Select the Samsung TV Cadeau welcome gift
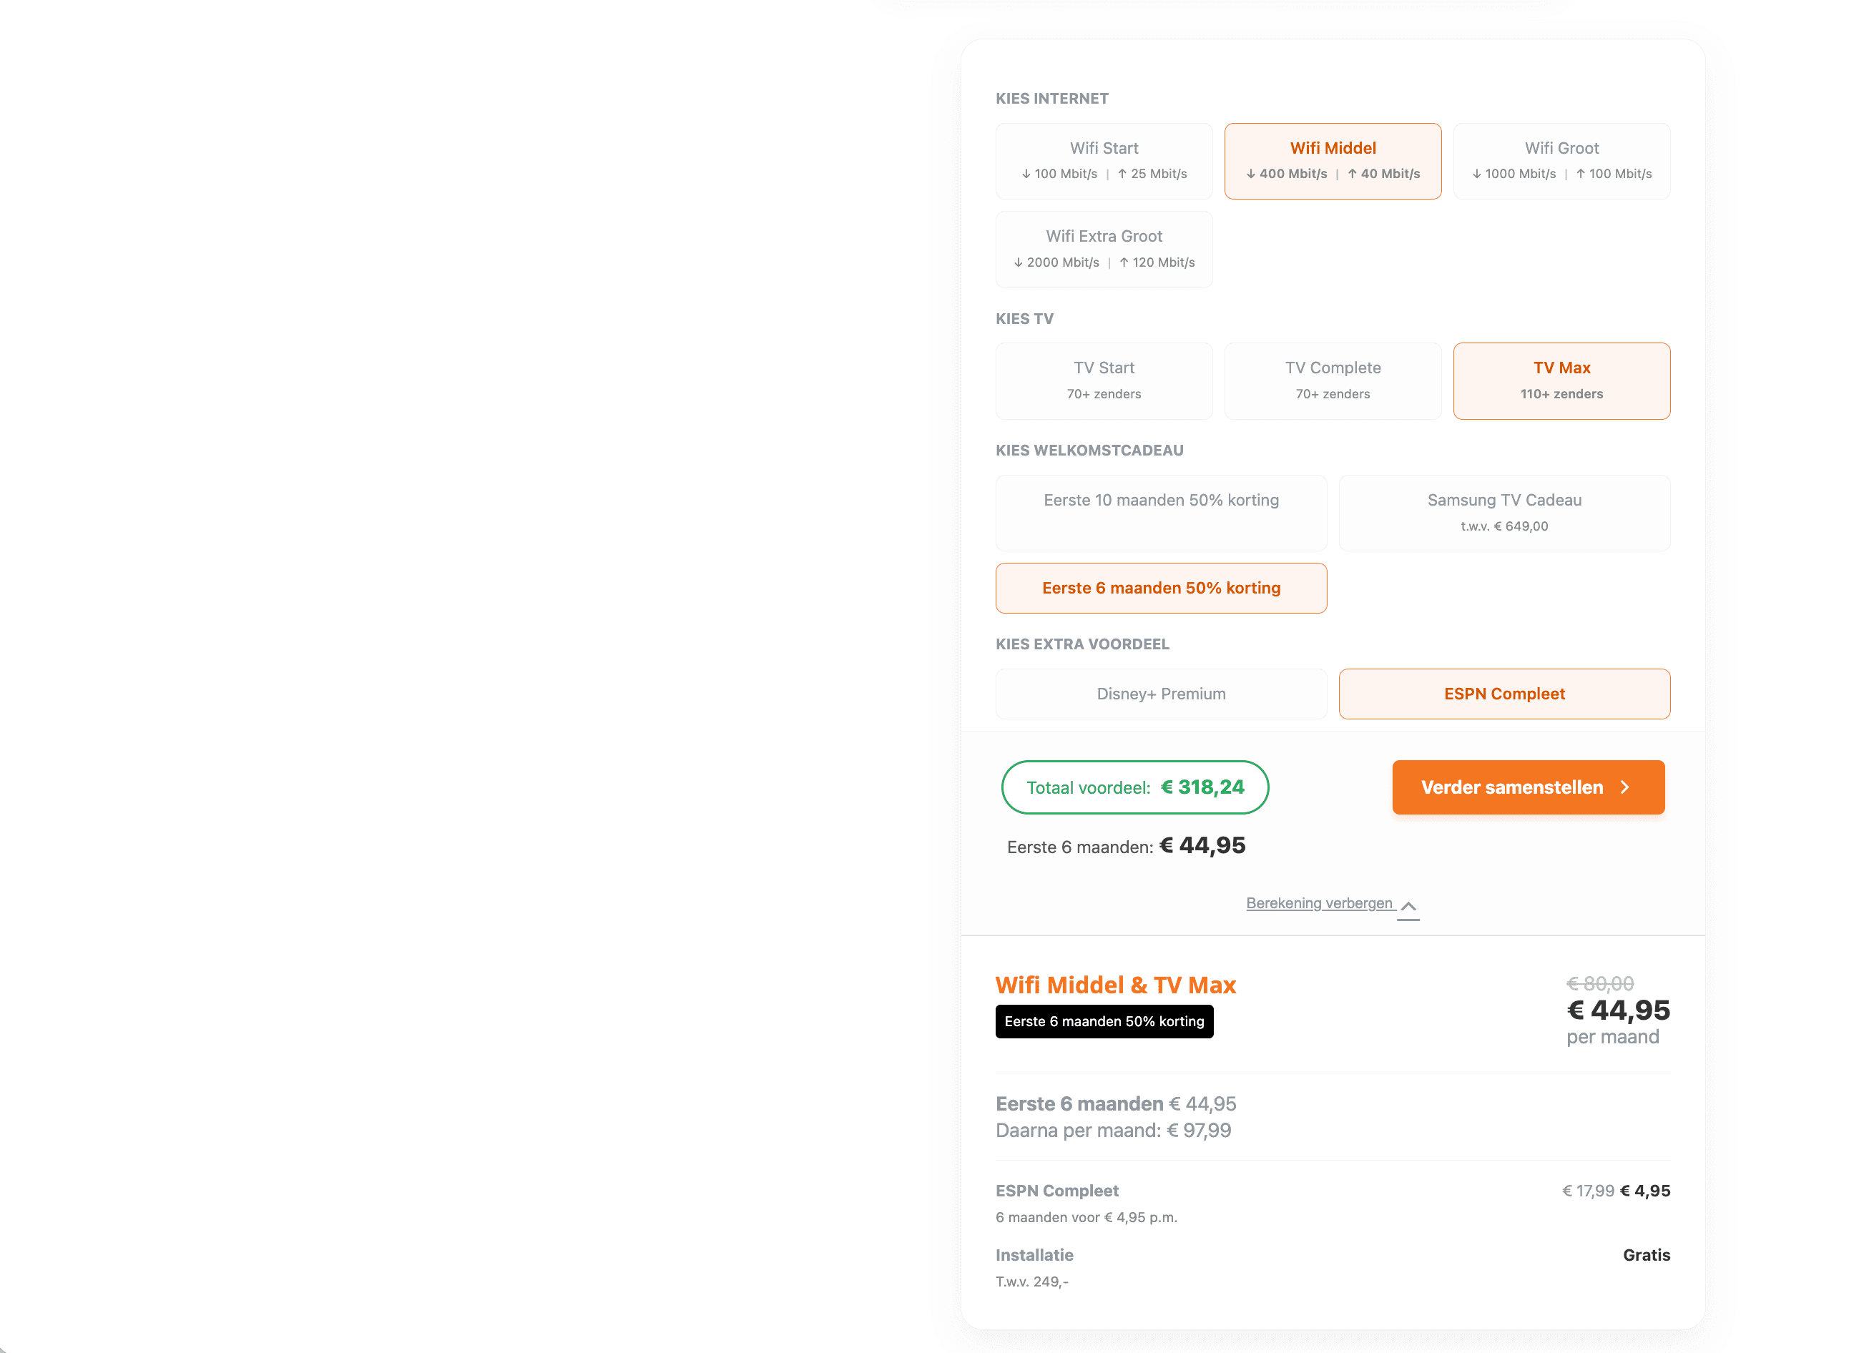 [x=1504, y=512]
